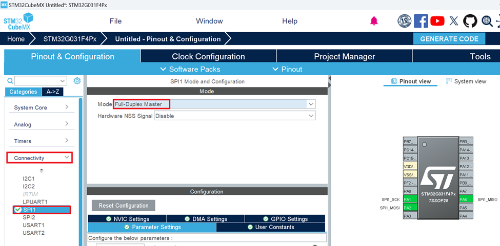The height and width of the screenshot is (246, 500).
Task: Switch to the Tools tab
Action: [x=456, y=57]
